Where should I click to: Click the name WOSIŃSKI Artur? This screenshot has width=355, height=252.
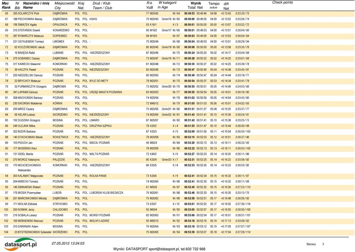27,149
